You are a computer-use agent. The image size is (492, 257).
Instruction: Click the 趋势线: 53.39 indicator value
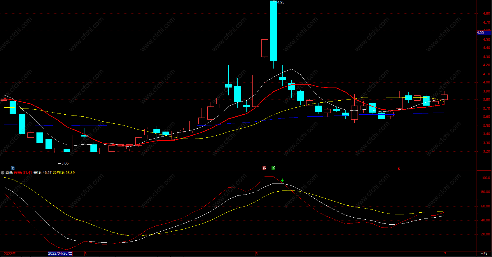[x=64, y=173]
